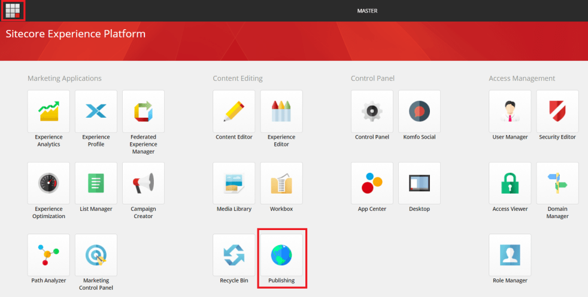Open the Experience Profile app
This screenshot has width=588, height=297.
coord(96,111)
